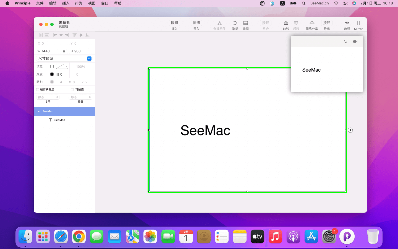Open the 水平 horizontal 静态 dropdown

(x=48, y=97)
